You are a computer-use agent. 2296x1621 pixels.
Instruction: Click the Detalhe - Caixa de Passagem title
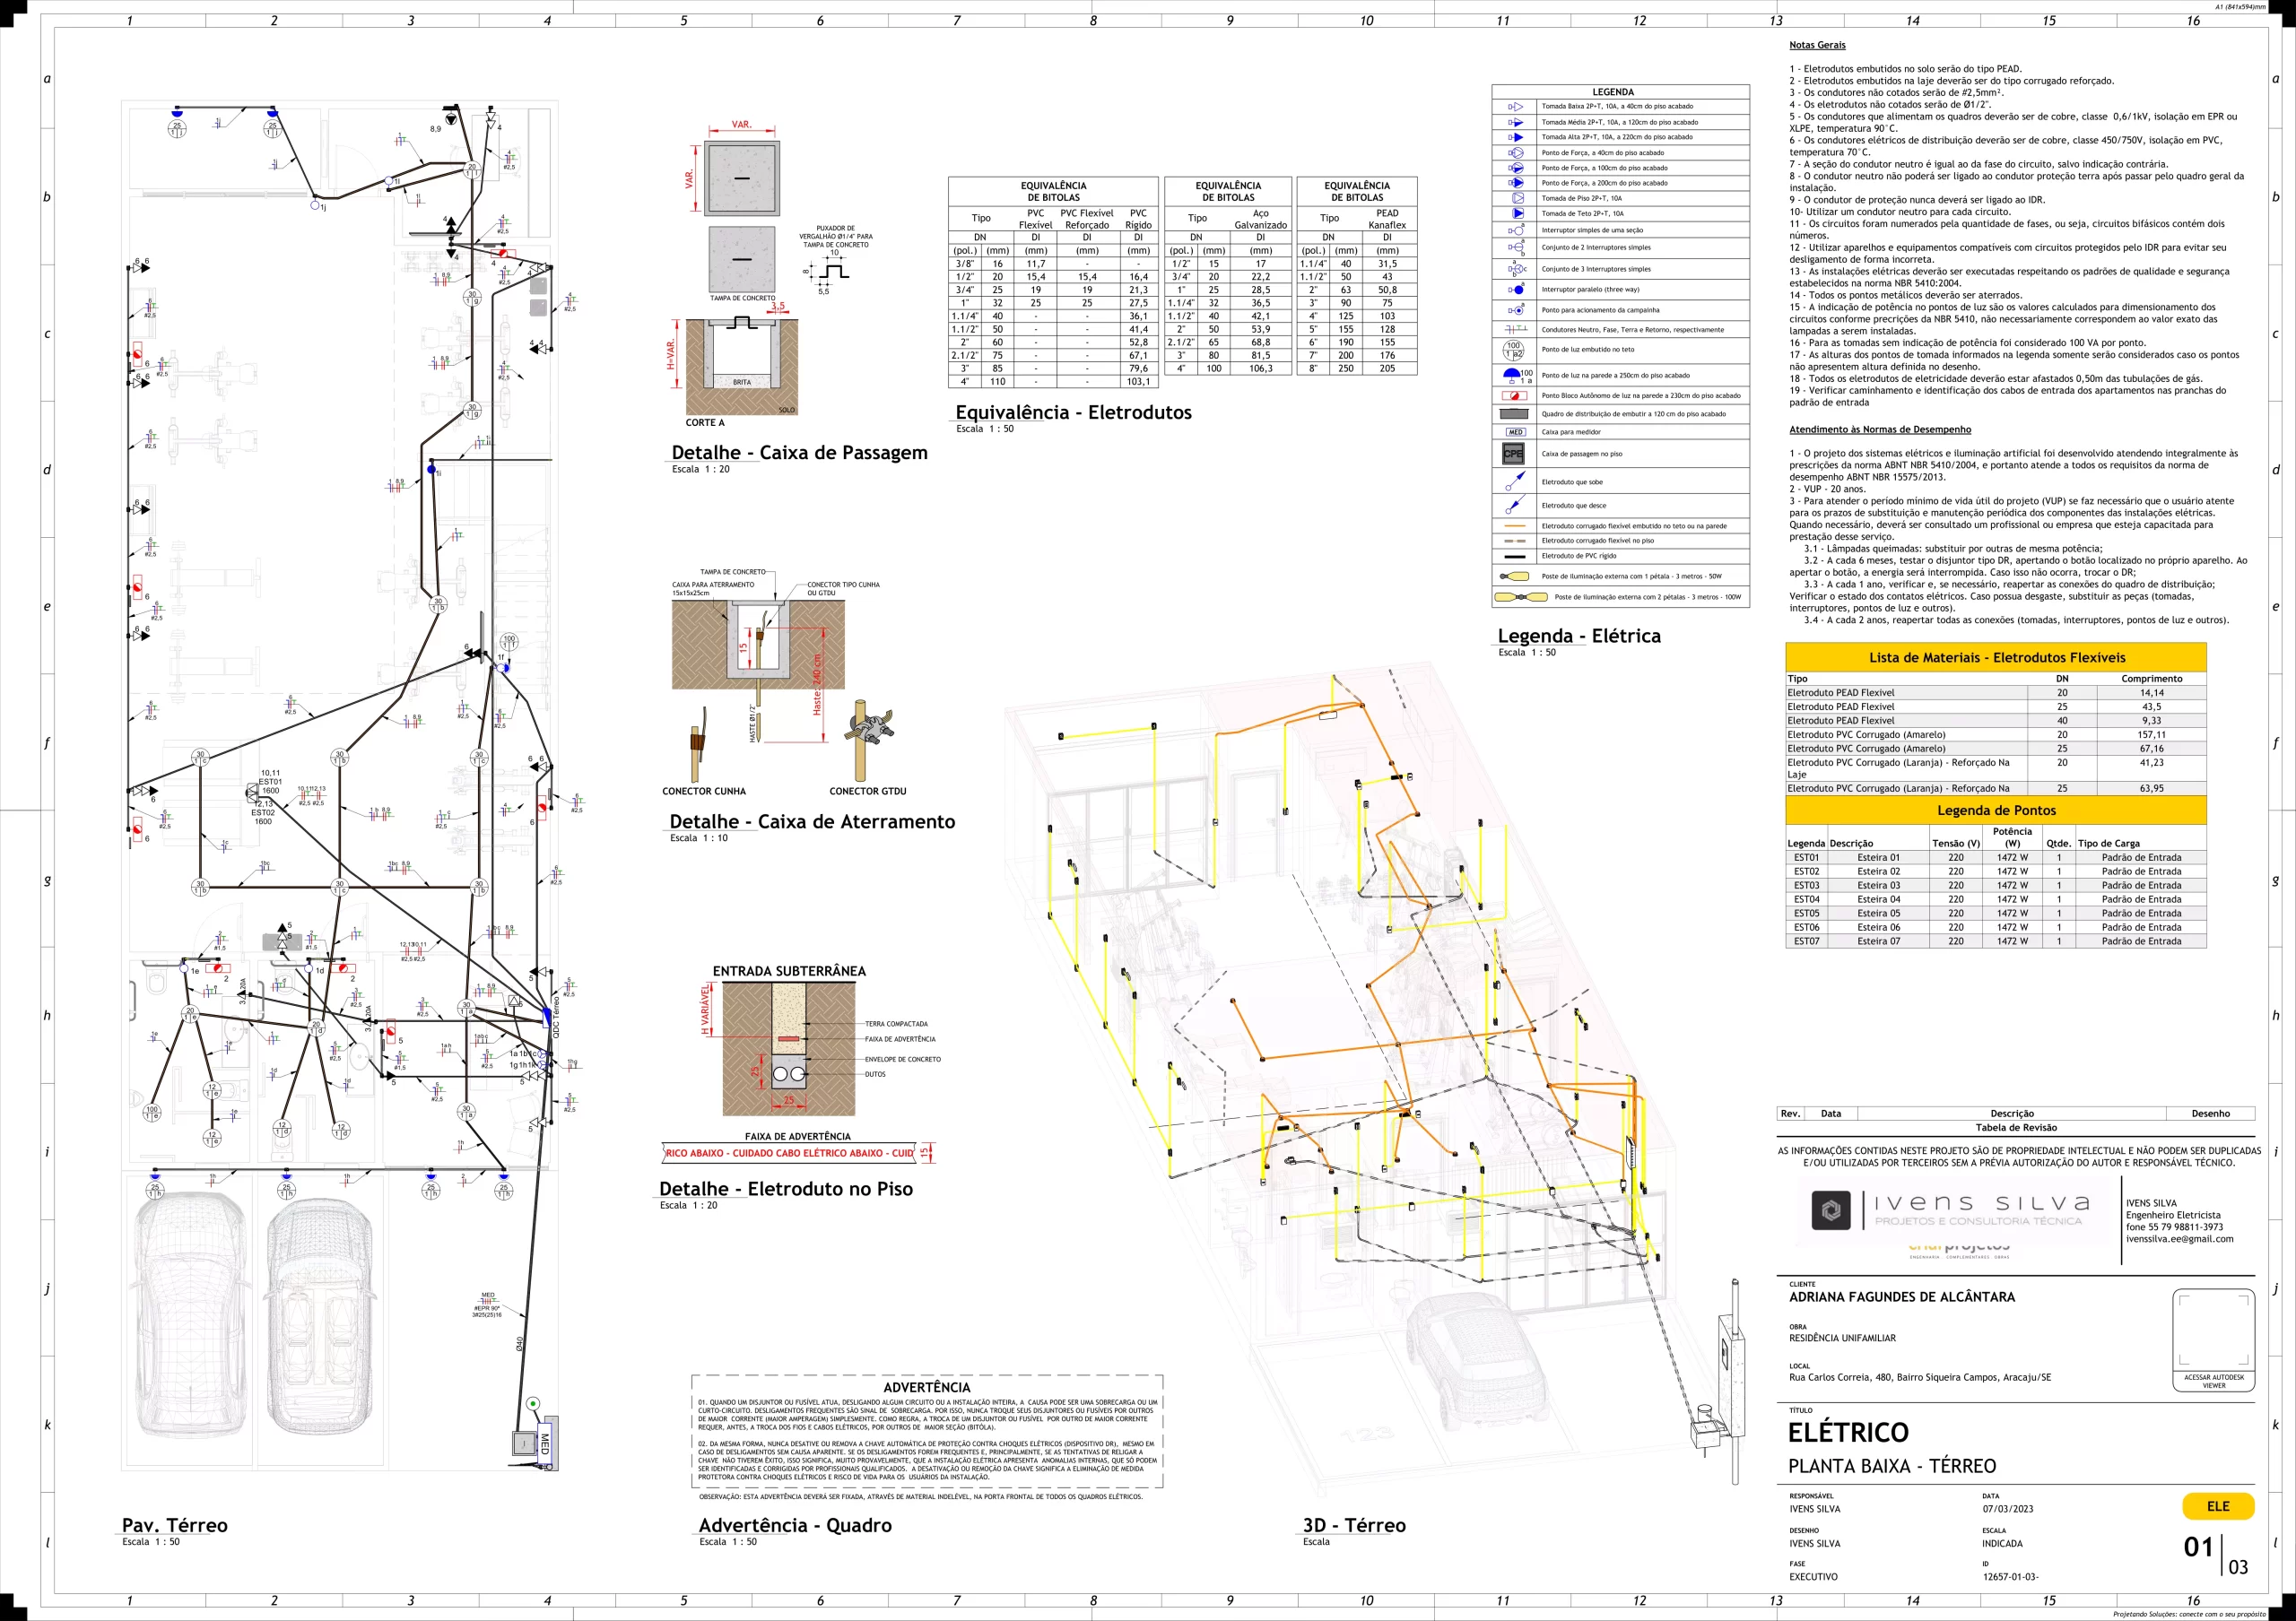[x=799, y=453]
